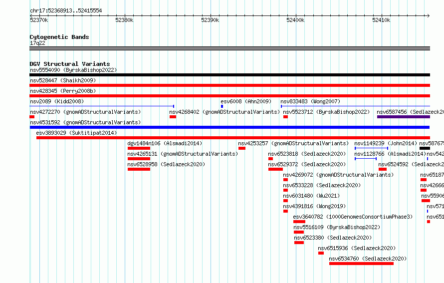Open dgv1484n106 (Alsmadi2014) label
Viewport: 444px width, 283px height.
[165, 143]
